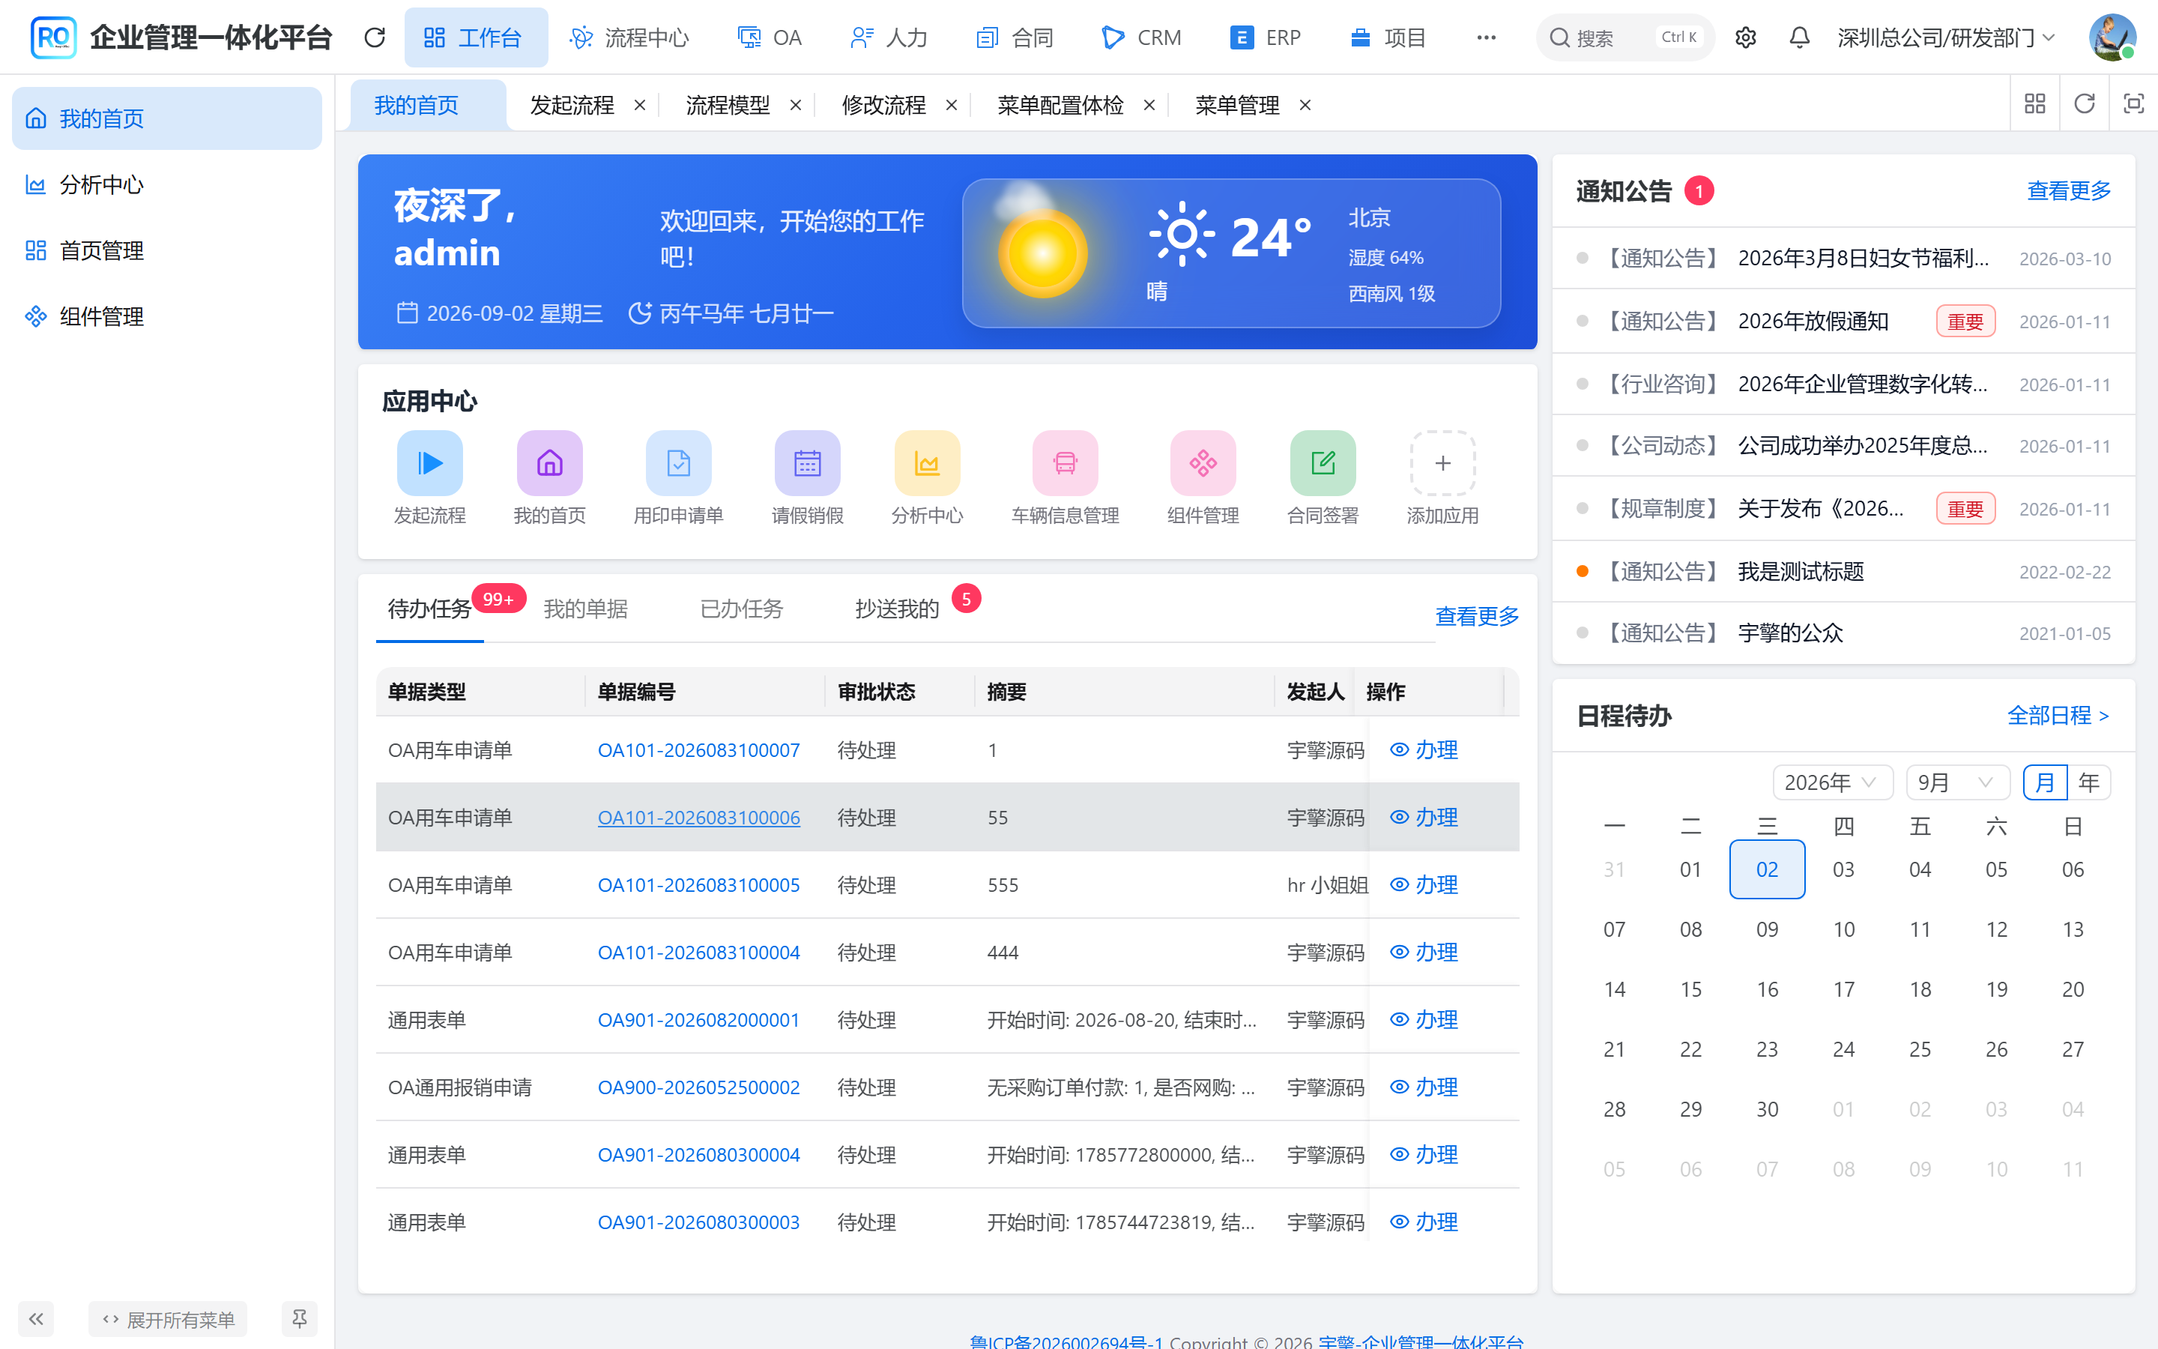This screenshot has width=2158, height=1349.
Task: Open document OA900-2026052500002
Action: 698,1087
